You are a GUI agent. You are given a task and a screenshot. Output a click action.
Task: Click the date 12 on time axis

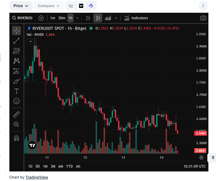(85, 158)
